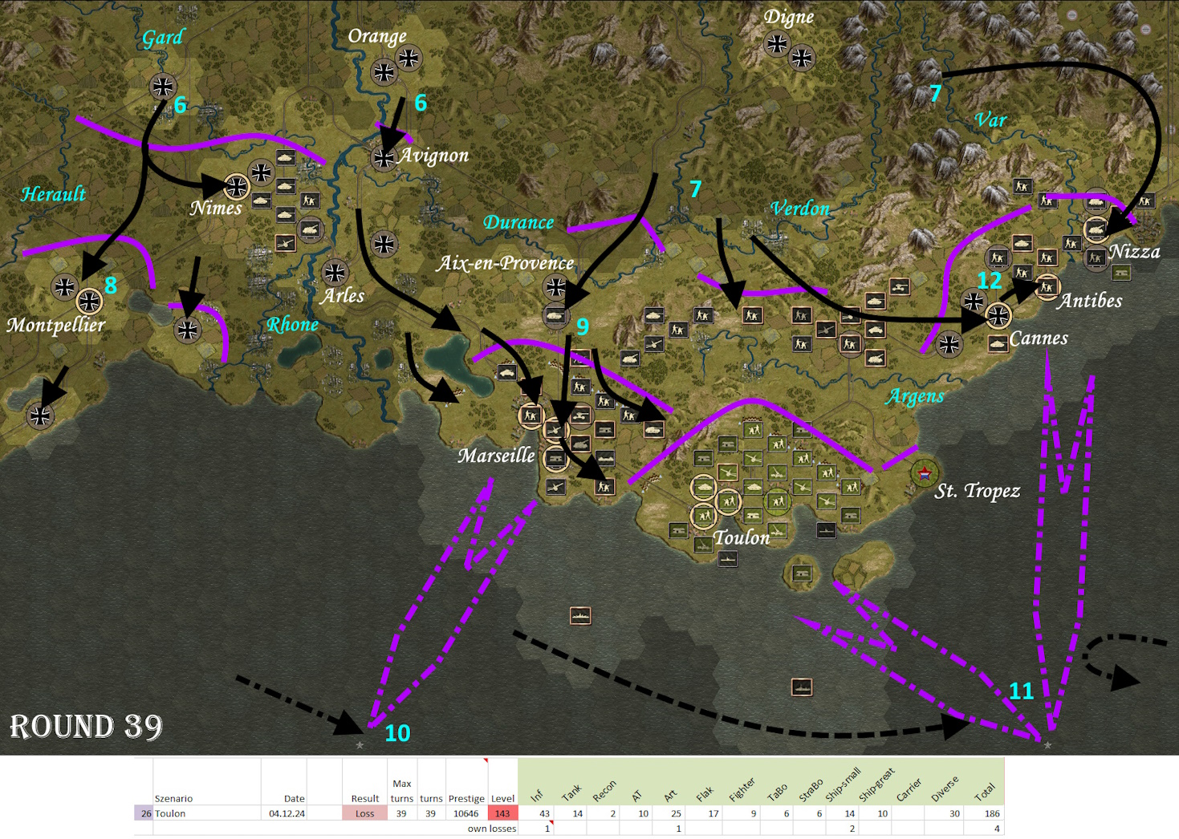Click the ship unit just below Toulon label
The width and height of the screenshot is (1179, 839).
(728, 558)
